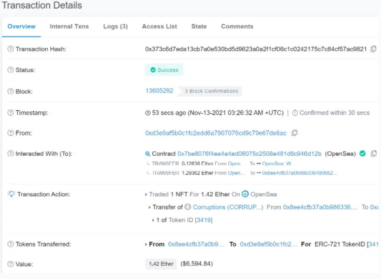The height and width of the screenshot is (279, 381).
Task: Click help icon next to Tokens Transferred
Action: point(11,244)
